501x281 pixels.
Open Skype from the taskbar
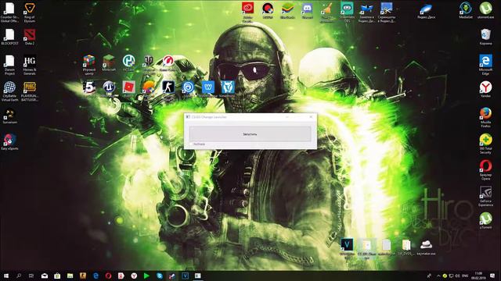(x=160, y=276)
